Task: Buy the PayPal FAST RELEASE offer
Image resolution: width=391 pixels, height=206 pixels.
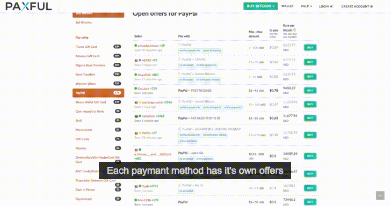Action: (310, 91)
